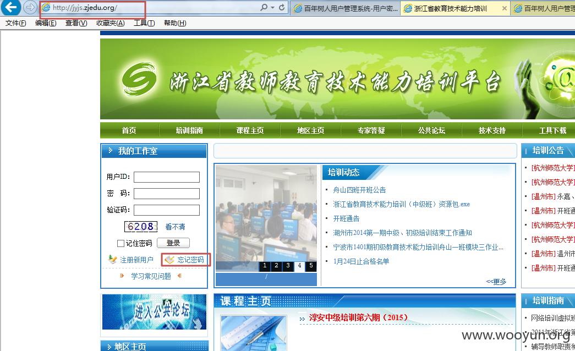The height and width of the screenshot is (351, 575).
Task: Open 专家答疑 navigation item
Action: (x=371, y=130)
